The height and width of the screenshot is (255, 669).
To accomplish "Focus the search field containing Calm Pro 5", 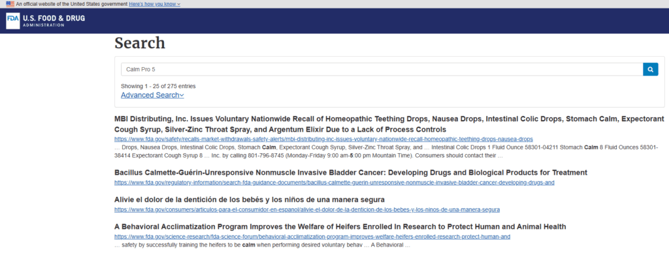I will [382, 69].
